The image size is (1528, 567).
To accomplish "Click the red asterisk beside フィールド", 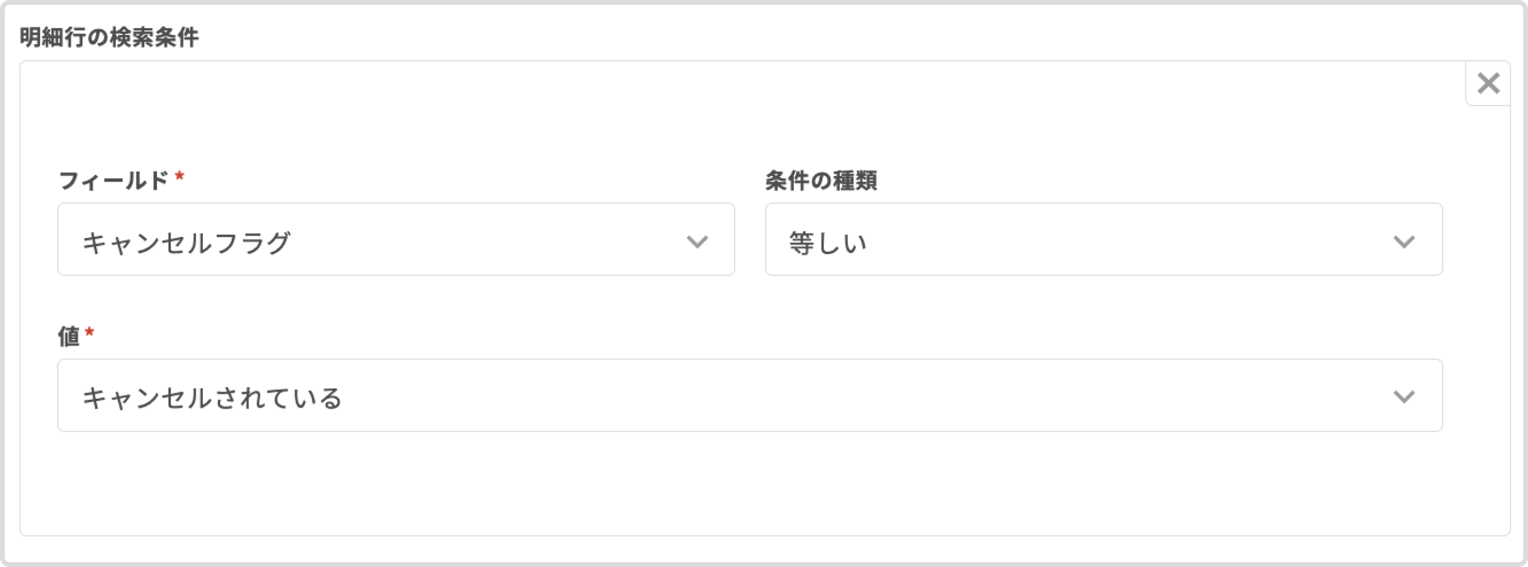I will pos(179,177).
